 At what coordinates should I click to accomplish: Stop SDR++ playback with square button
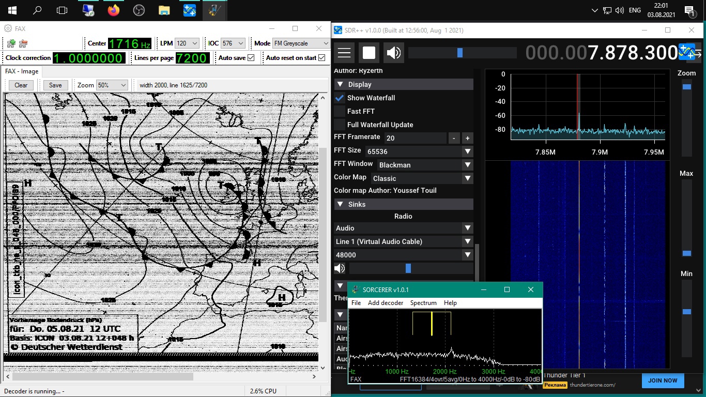tap(369, 53)
